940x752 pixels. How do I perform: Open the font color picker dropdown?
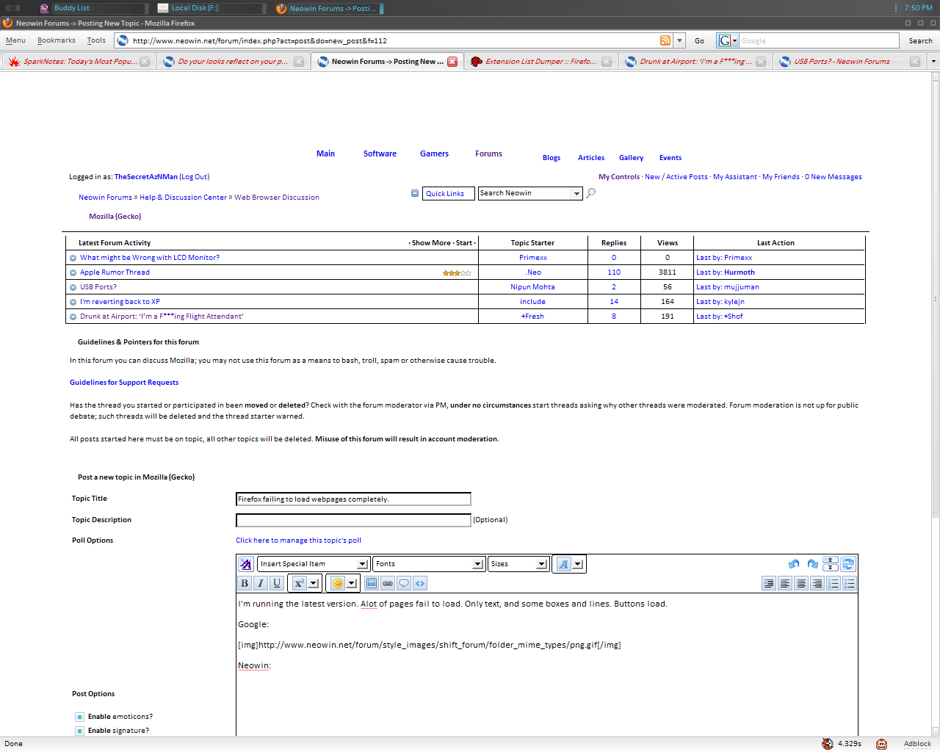(578, 564)
